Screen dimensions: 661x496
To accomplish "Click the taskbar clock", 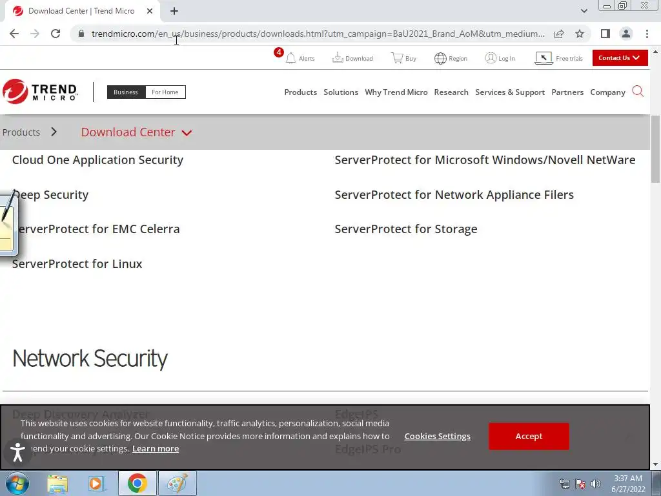I will pos(628,484).
